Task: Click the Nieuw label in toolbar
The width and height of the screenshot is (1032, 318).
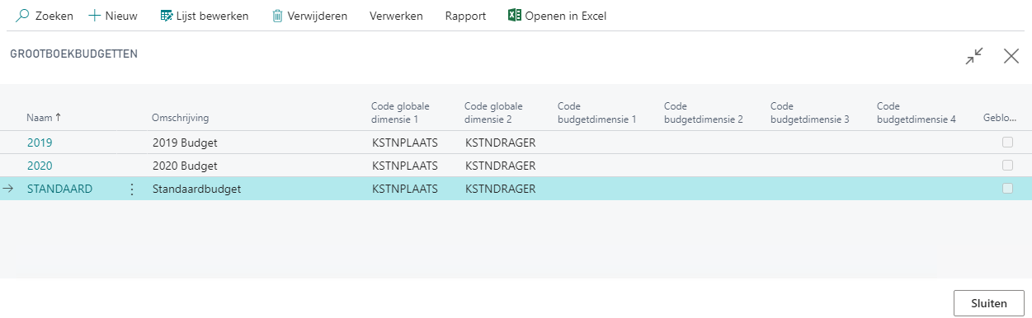Action: tap(121, 16)
